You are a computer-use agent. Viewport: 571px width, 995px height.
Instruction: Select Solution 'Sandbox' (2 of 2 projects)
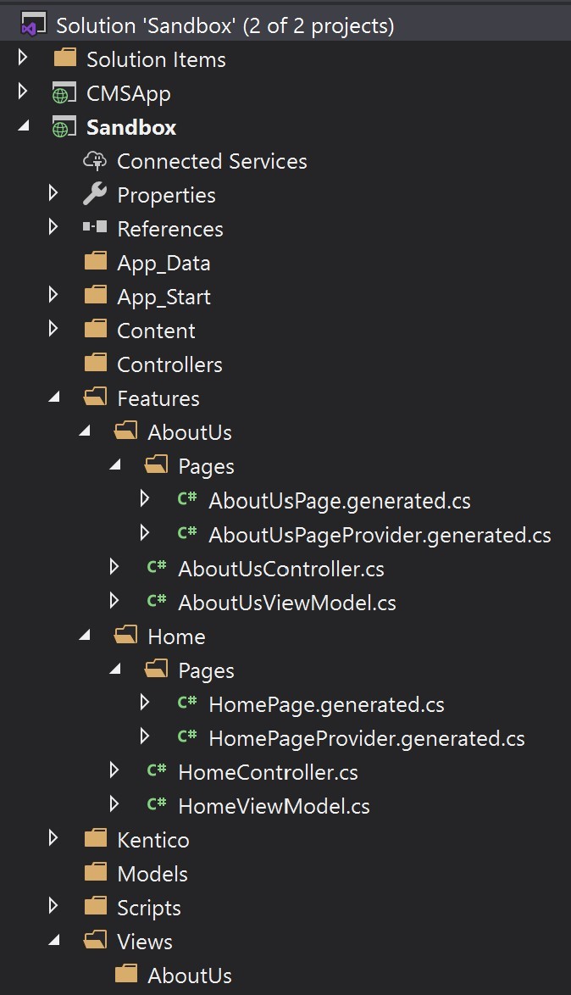(x=225, y=26)
